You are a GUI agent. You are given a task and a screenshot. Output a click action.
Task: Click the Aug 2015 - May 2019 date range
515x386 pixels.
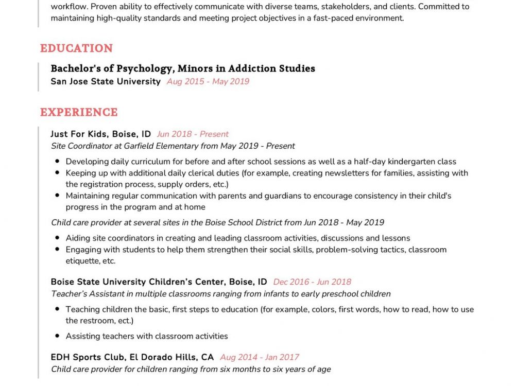pyautogui.click(x=208, y=81)
